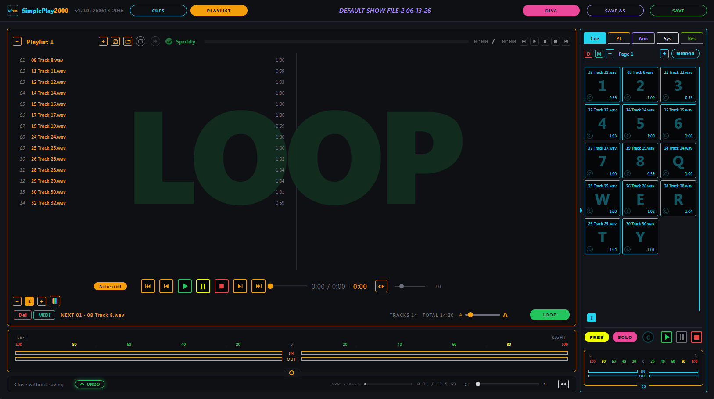Screen dimensions: 714x399
Task: Toggle the MIDI button under the playlist
Action: coord(44,315)
